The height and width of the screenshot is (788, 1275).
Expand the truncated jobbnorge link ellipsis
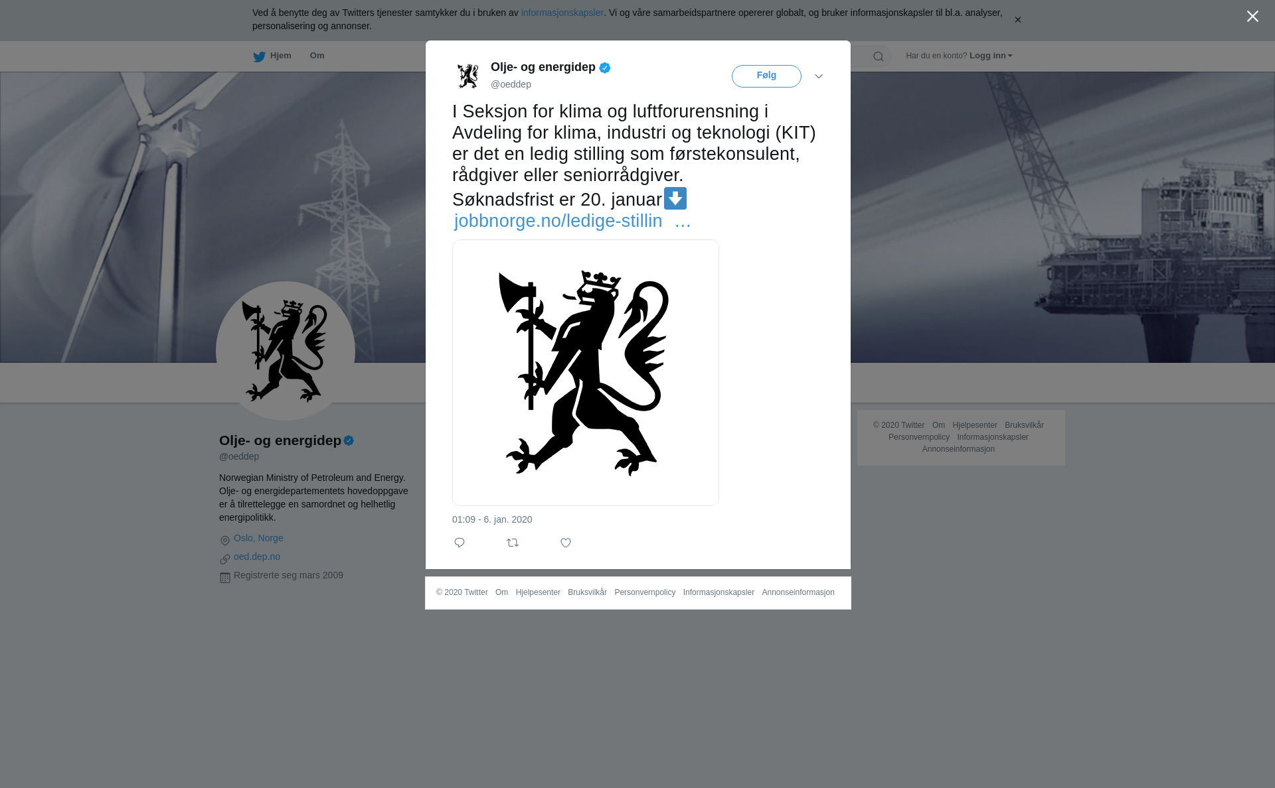683,222
